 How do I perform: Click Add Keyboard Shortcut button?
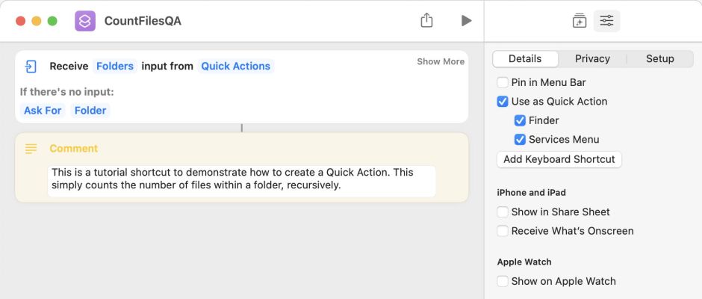point(559,159)
